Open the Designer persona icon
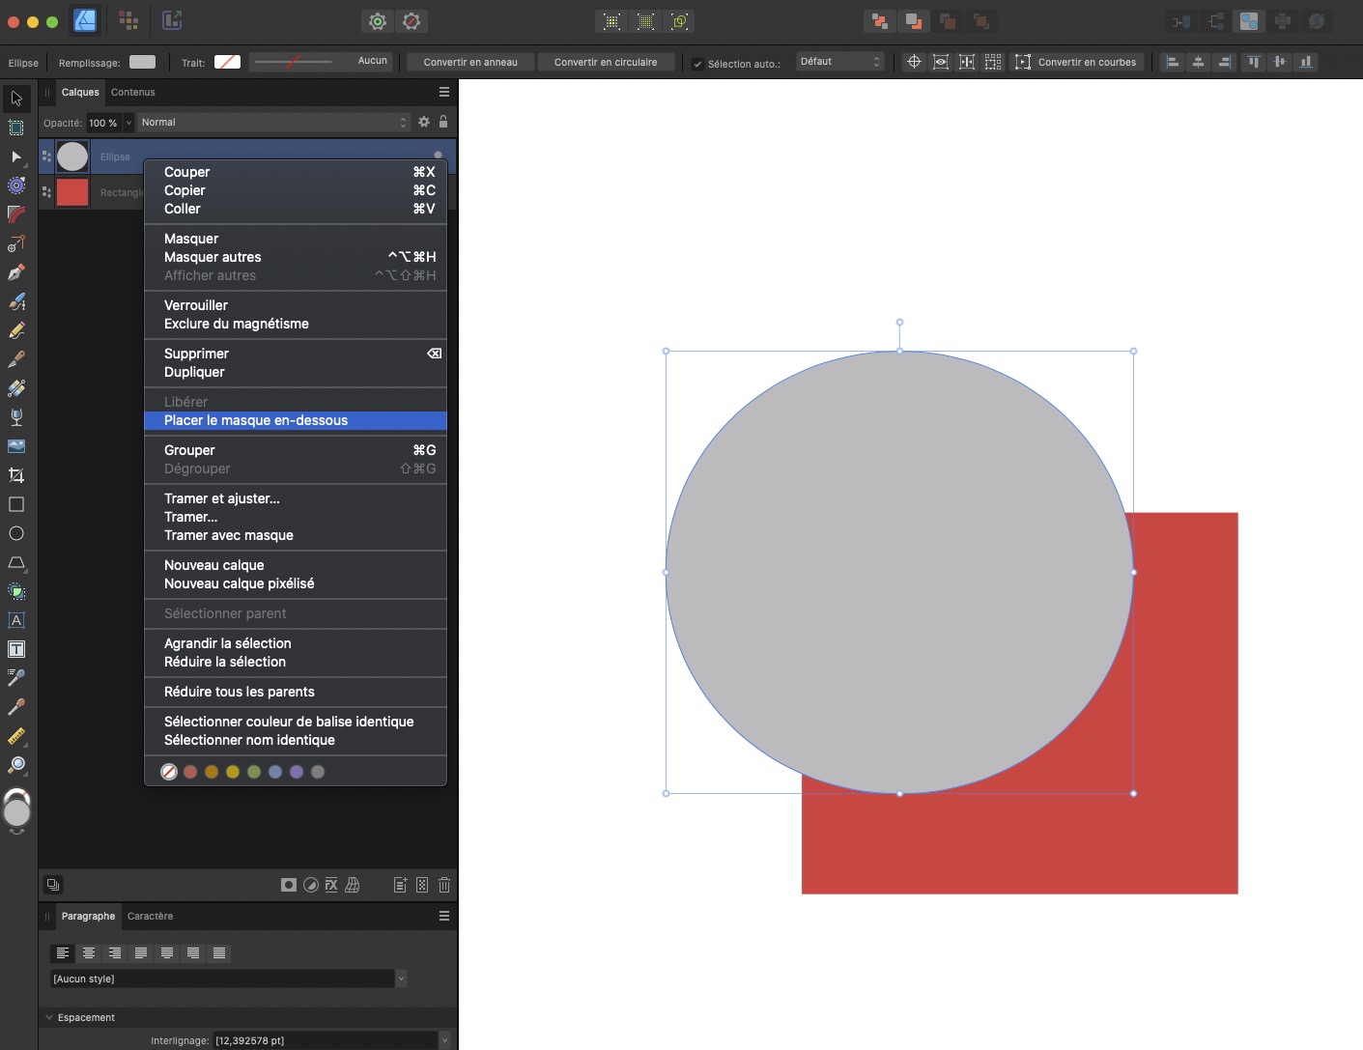Screen dimensions: 1363x1050 (85, 20)
